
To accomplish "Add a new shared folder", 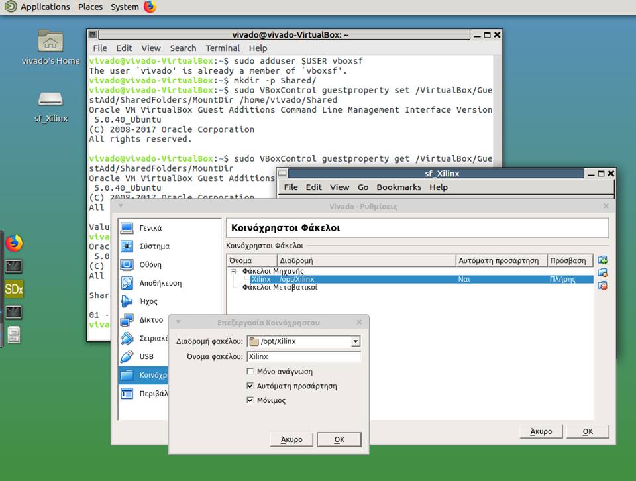I will [602, 260].
